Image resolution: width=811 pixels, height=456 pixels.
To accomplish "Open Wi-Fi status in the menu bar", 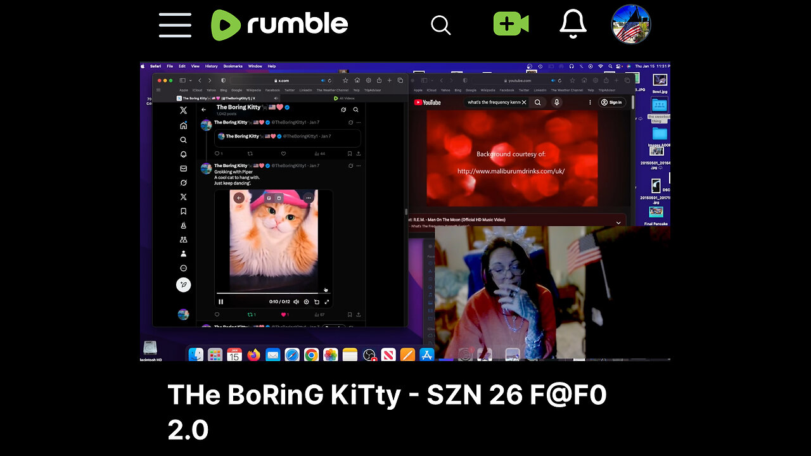I will 600,66.
